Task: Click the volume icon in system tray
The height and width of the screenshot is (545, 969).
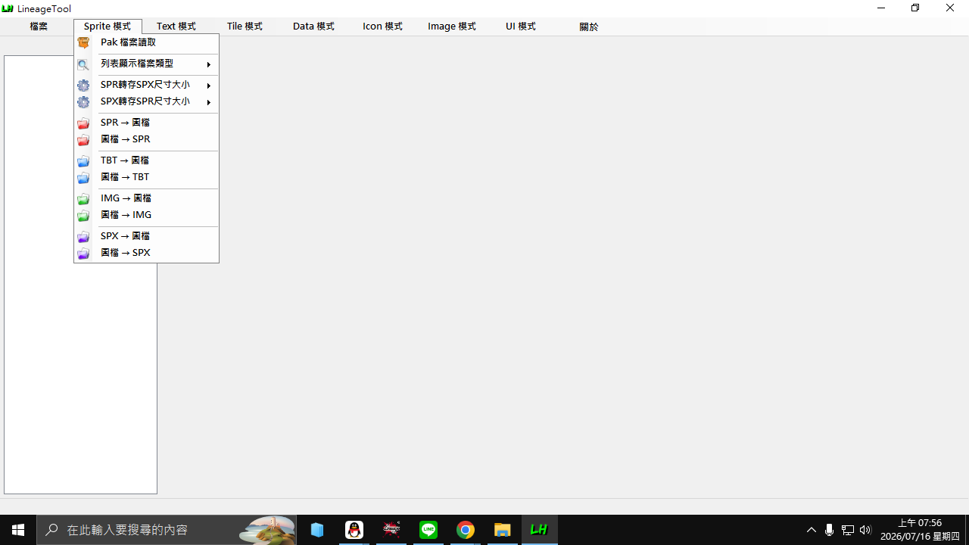Action: [x=865, y=530]
